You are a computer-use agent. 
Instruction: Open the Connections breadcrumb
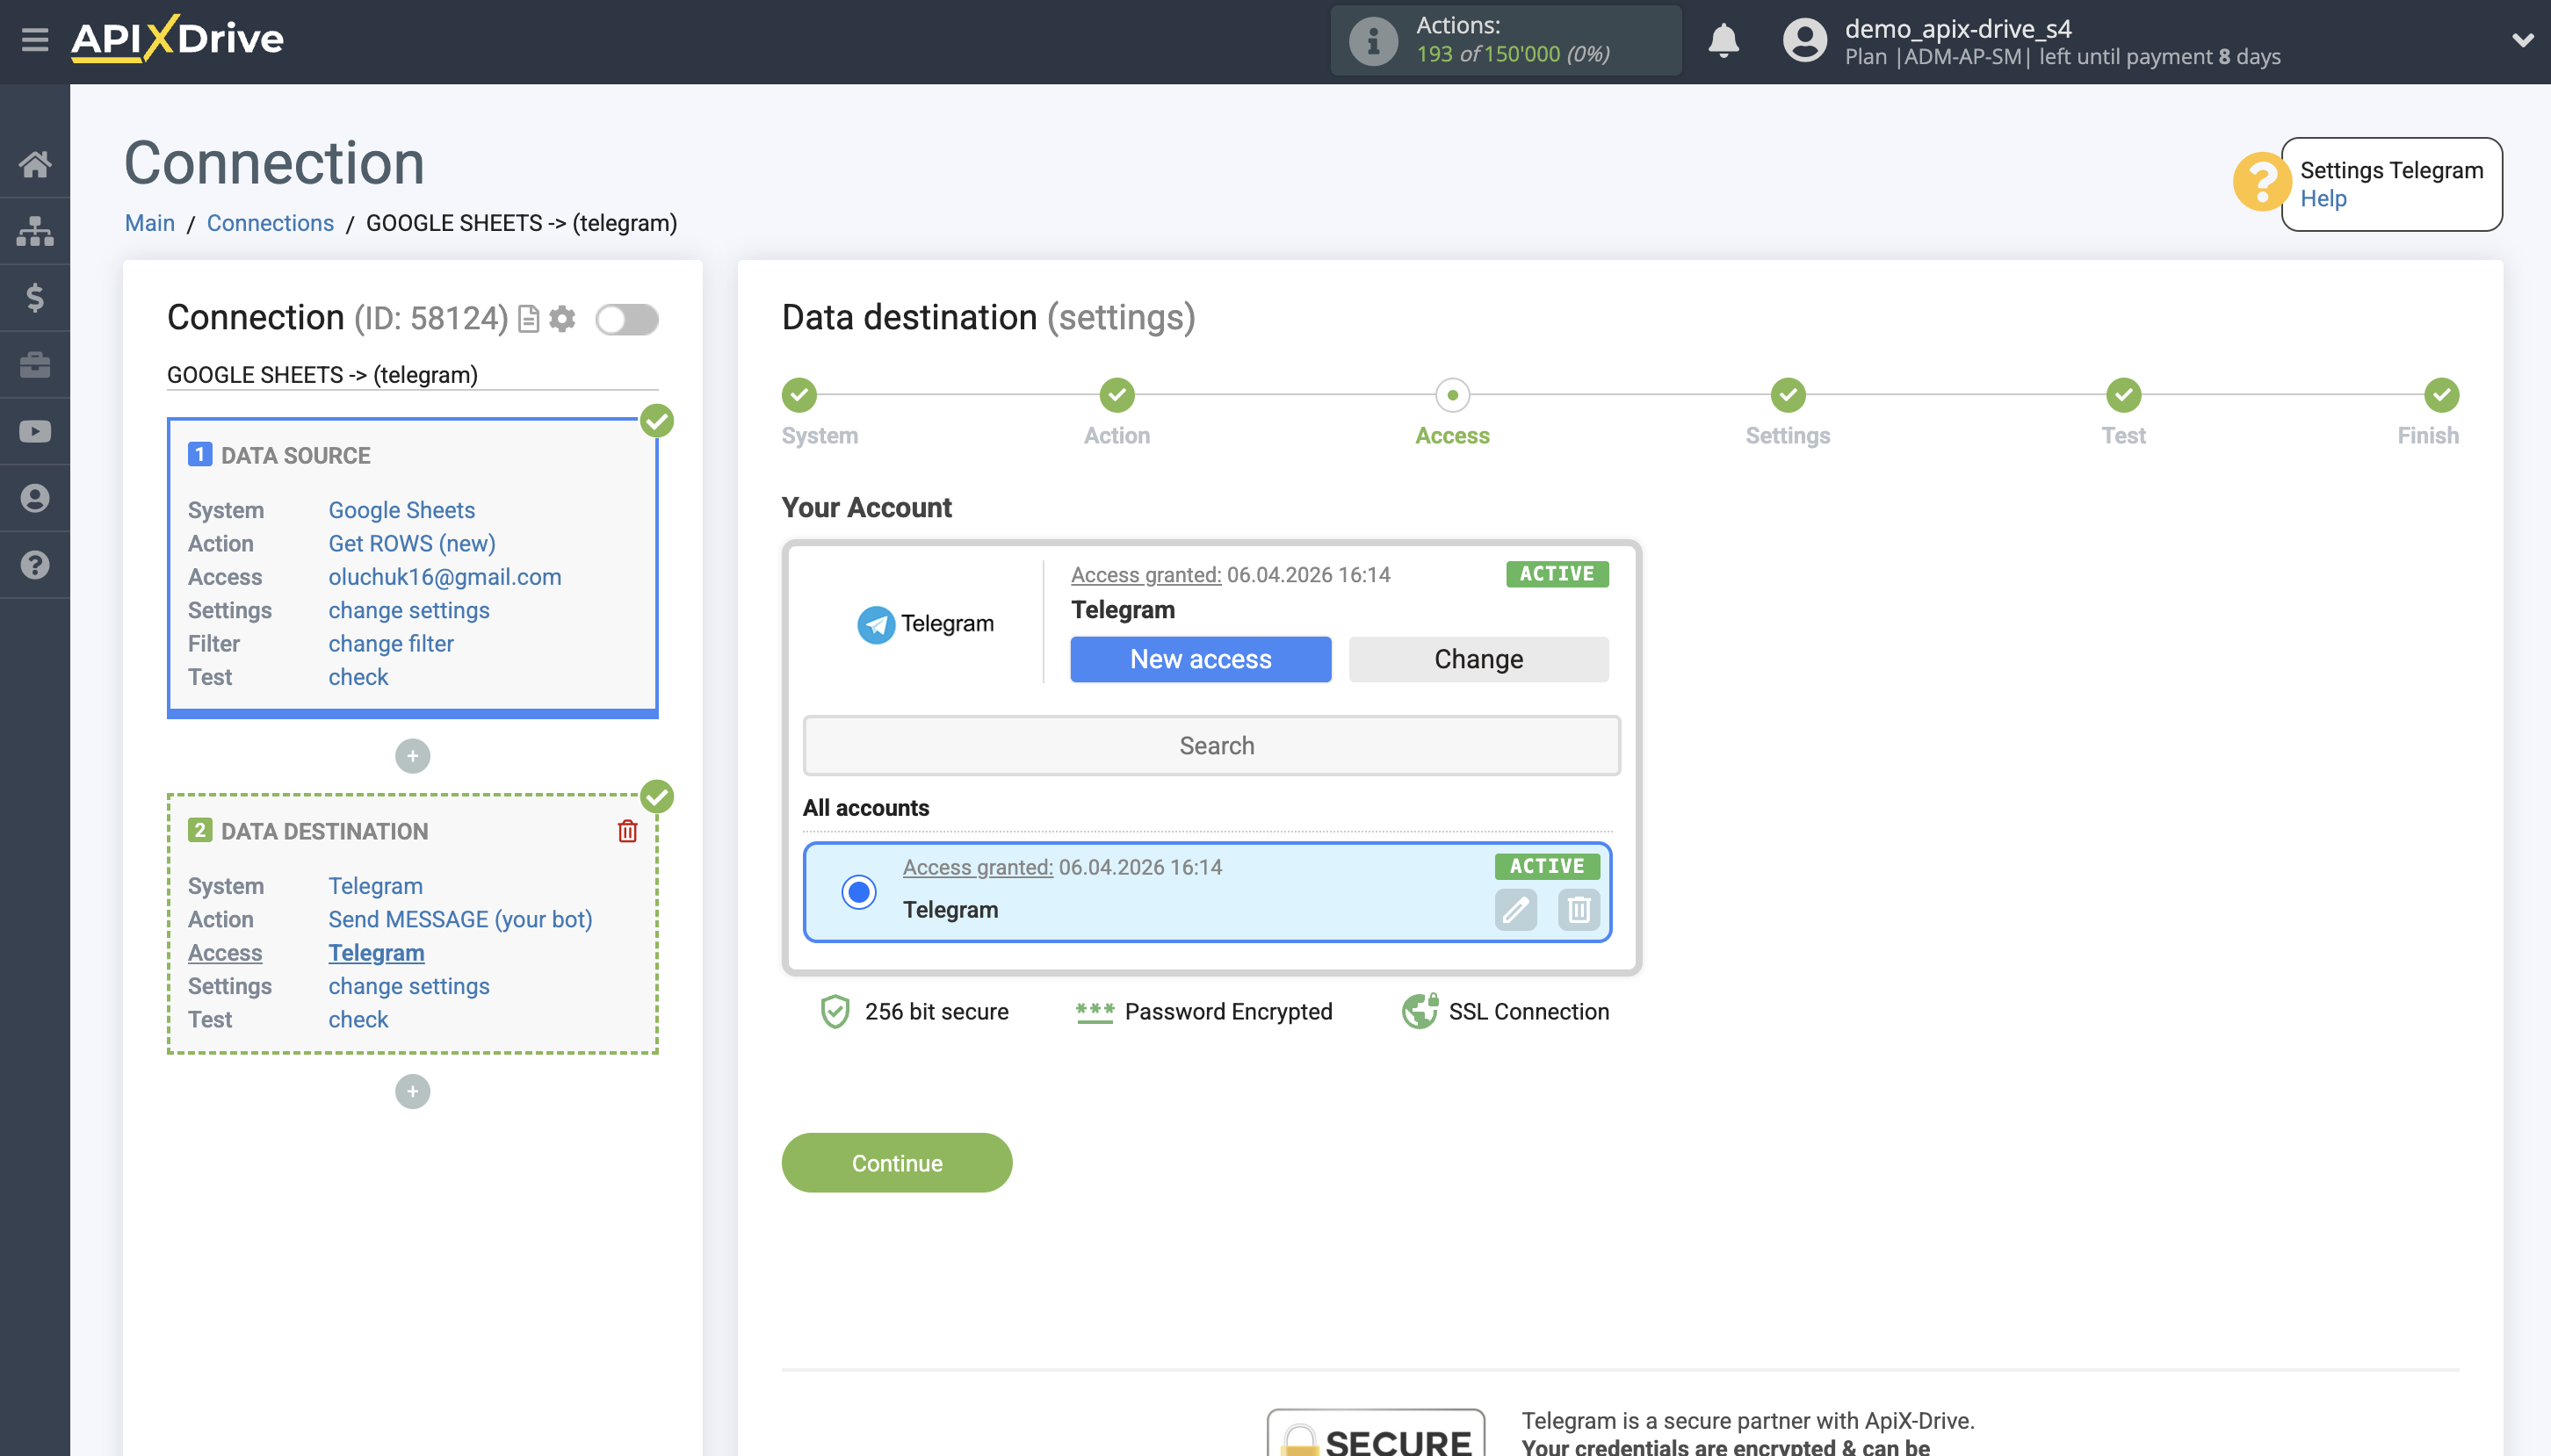point(270,222)
